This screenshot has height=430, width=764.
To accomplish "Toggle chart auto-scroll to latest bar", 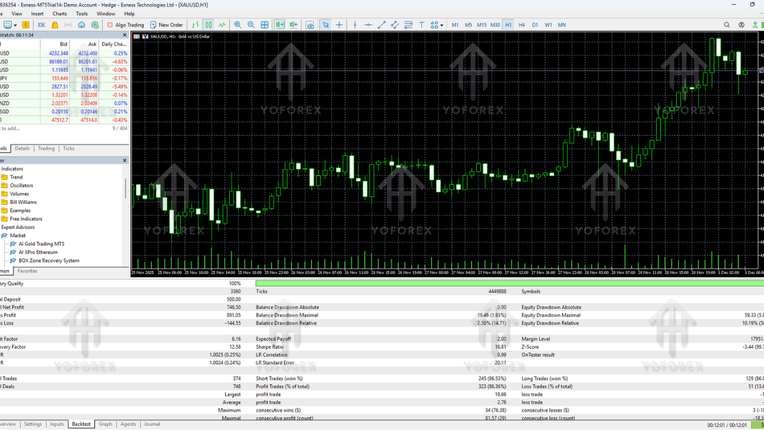I will (279, 25).
